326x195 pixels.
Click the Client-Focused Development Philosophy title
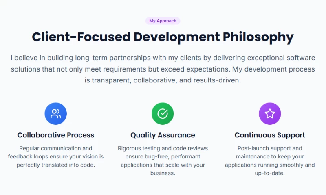pyautogui.click(x=163, y=37)
